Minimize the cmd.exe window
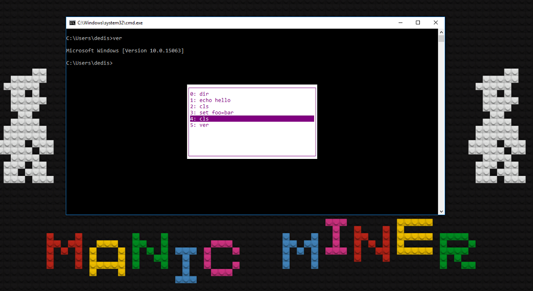Image resolution: width=533 pixels, height=291 pixels. pos(400,23)
